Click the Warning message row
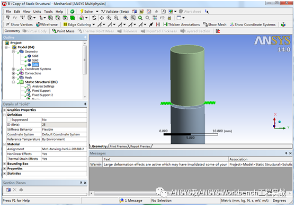The width and height of the screenshot is (295, 206). click(191, 165)
